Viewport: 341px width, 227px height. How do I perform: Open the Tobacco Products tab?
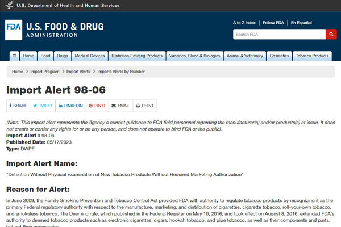(x=312, y=56)
